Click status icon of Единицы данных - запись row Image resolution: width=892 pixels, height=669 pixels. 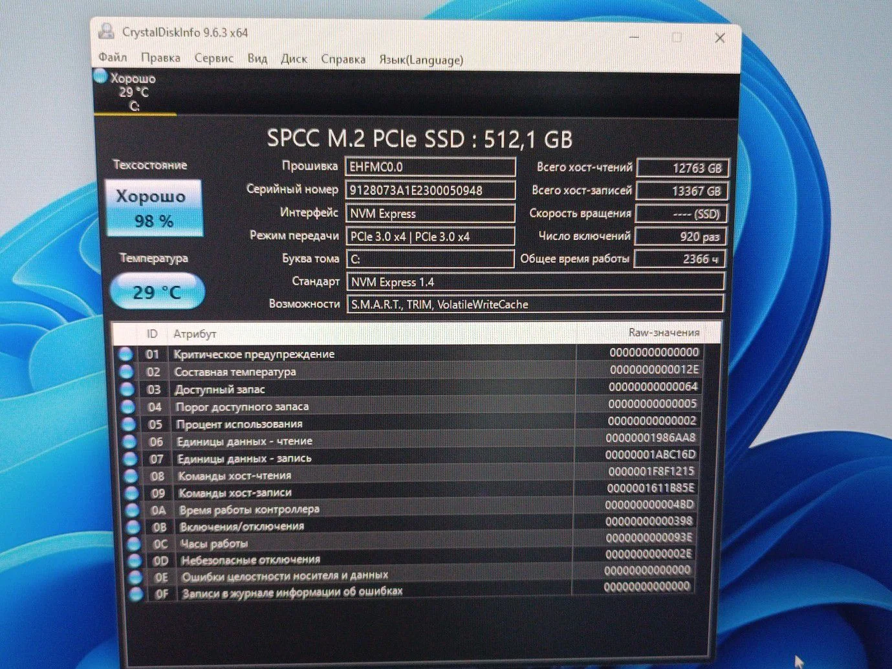(x=130, y=459)
